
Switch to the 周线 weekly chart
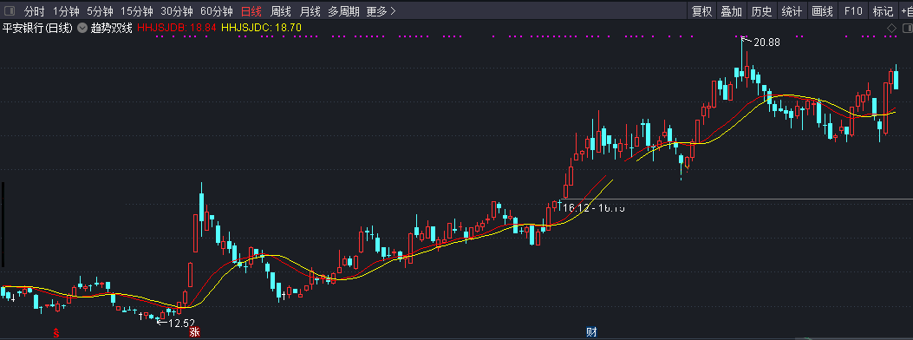(x=281, y=11)
